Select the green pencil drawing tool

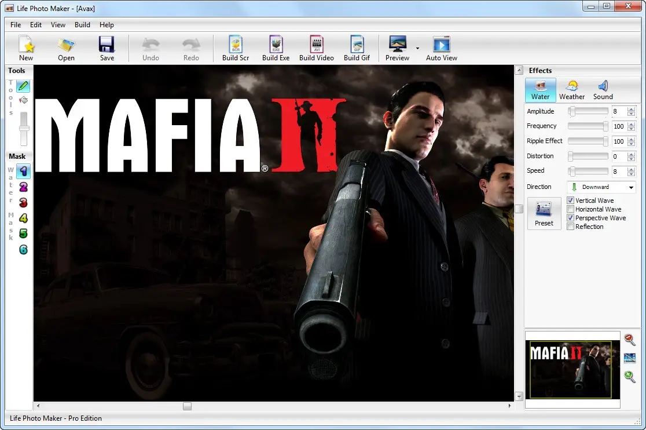pos(24,86)
